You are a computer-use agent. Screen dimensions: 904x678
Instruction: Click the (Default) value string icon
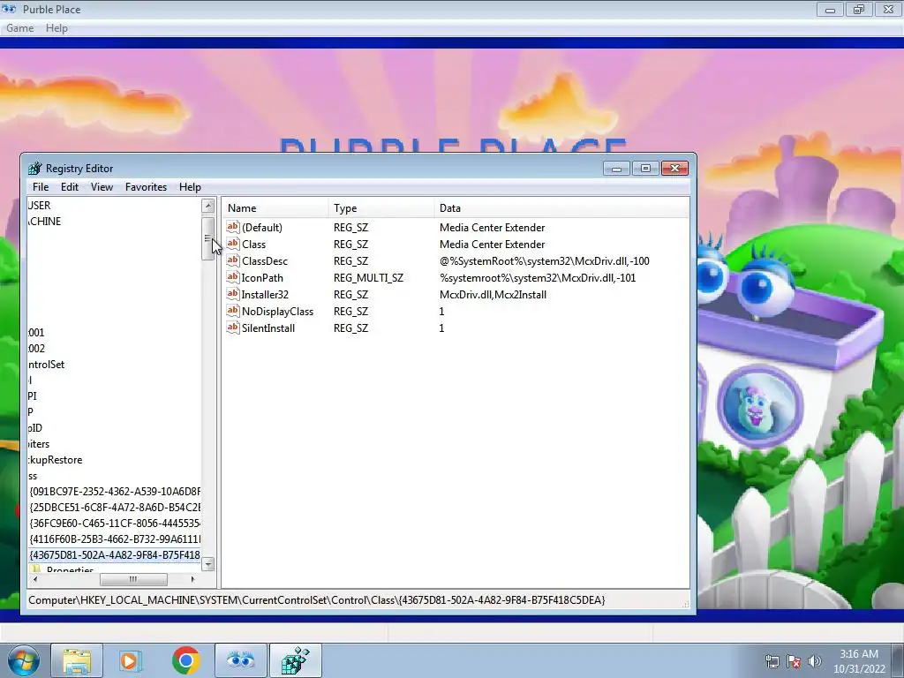click(x=233, y=227)
